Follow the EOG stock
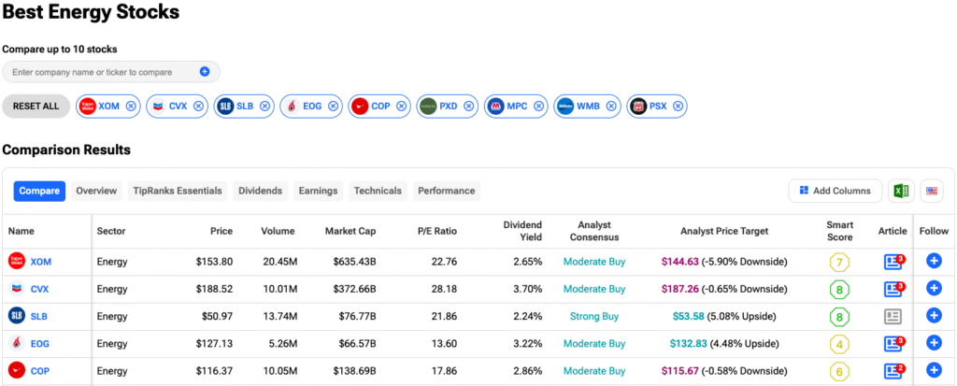Viewport: 957px width, 386px height. point(934,343)
